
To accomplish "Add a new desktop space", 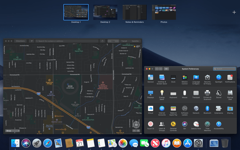I will pos(234,12).
